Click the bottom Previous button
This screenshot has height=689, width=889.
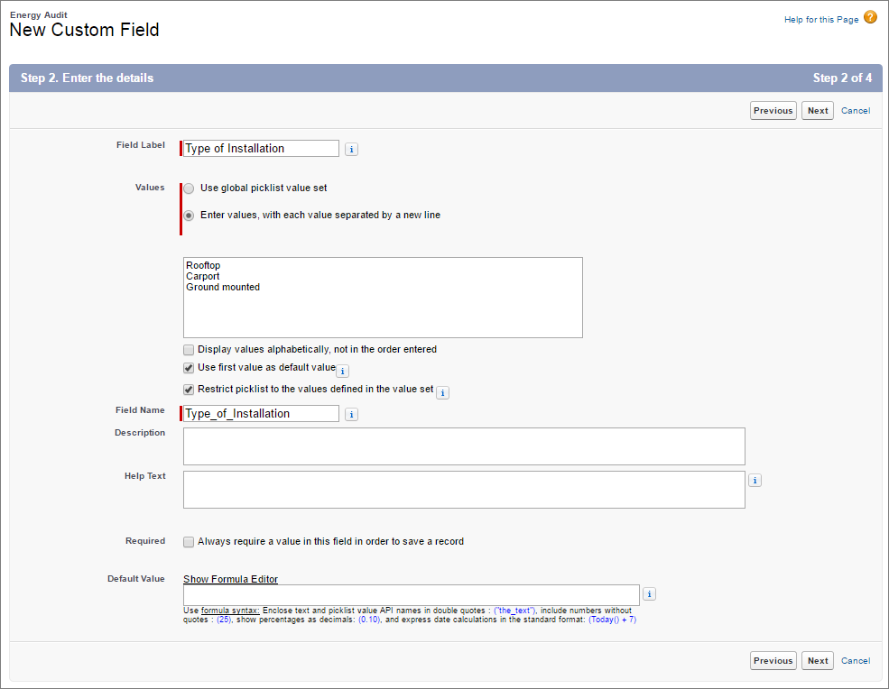773,661
